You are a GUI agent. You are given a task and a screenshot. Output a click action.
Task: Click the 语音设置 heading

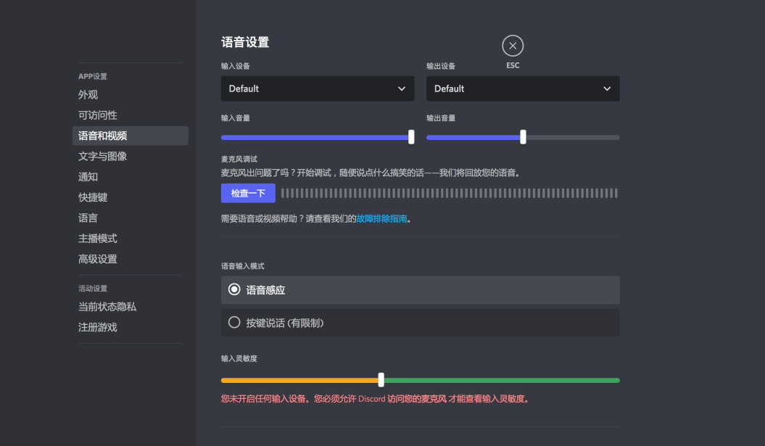click(245, 43)
